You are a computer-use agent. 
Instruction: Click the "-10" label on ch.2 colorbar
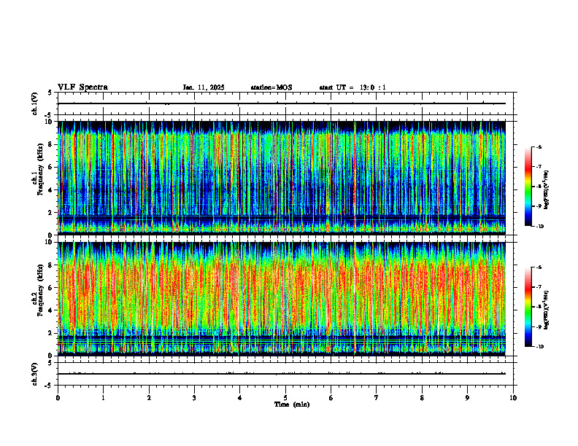point(539,347)
